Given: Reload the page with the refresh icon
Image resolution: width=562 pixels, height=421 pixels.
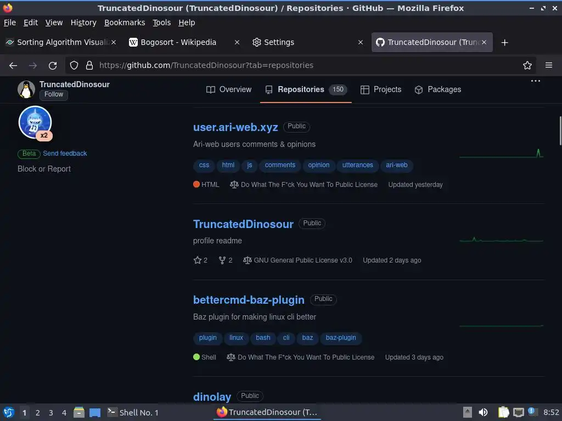Looking at the screenshot, I should (53, 66).
